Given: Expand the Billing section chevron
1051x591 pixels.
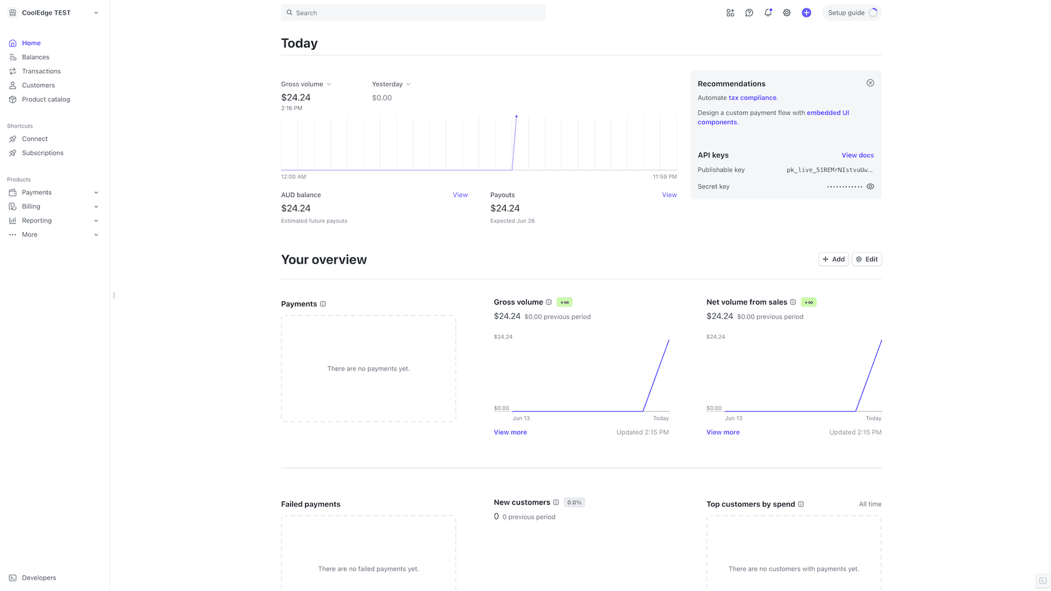Looking at the screenshot, I should pyautogui.click(x=96, y=206).
